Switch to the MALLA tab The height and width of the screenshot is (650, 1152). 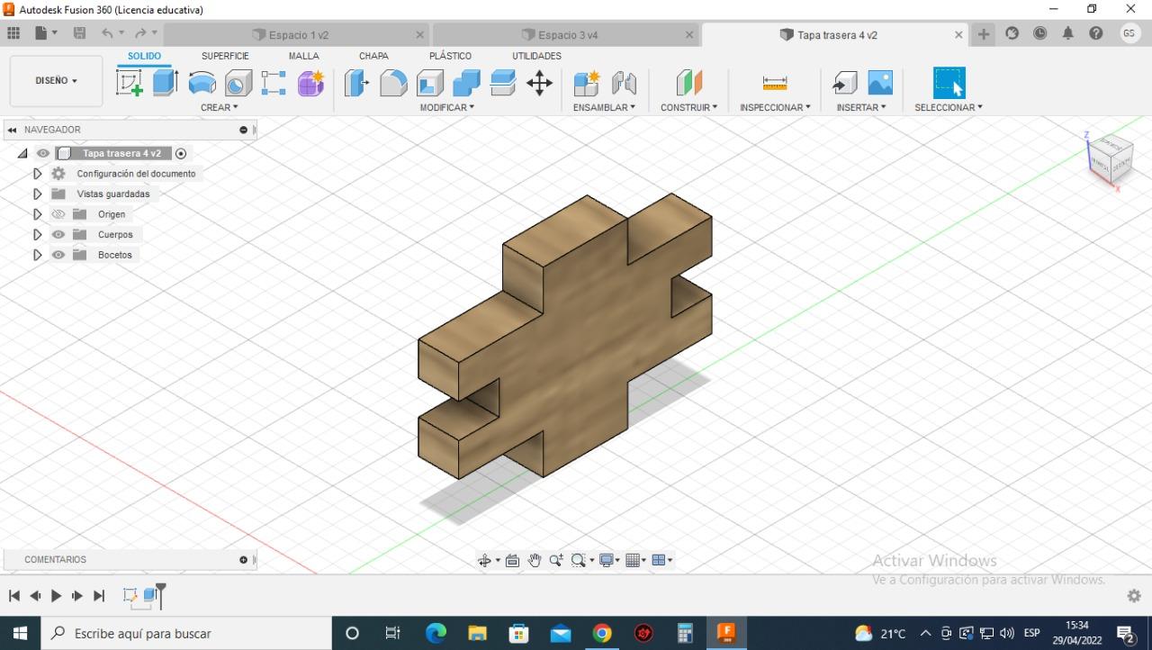(x=304, y=56)
